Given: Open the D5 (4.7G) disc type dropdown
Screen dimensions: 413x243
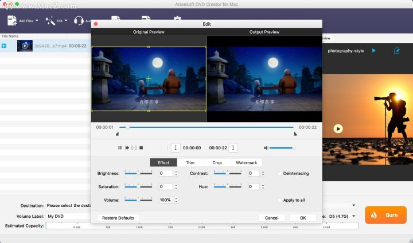Looking at the screenshot, I should pos(342,216).
